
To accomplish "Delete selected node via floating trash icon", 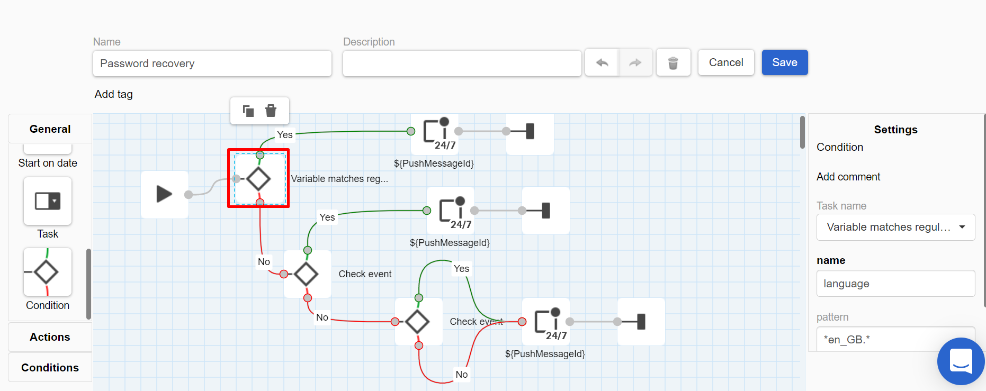I will click(271, 111).
